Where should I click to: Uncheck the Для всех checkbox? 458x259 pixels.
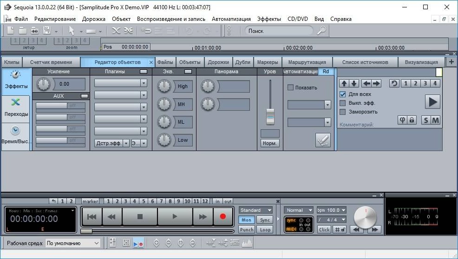[x=343, y=95]
